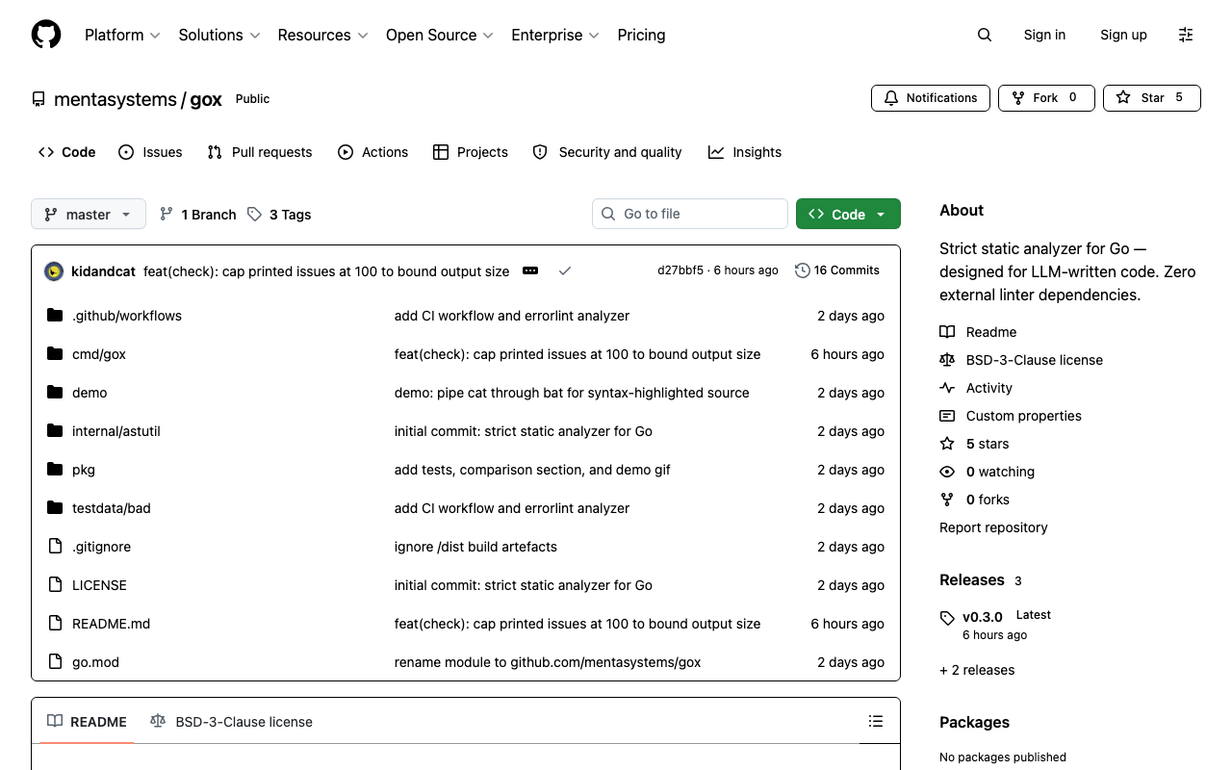Click the Go to file search field

click(x=690, y=214)
